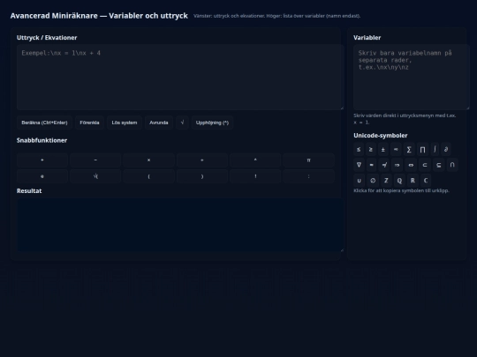
Task: Click the 'Unicode-symboler' heading
Action: [380, 136]
